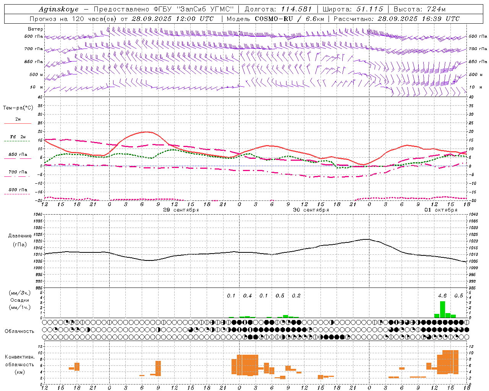Click the "Долгота: 114.581" header field
Viewport: 489px width, 391px height.
[278, 9]
